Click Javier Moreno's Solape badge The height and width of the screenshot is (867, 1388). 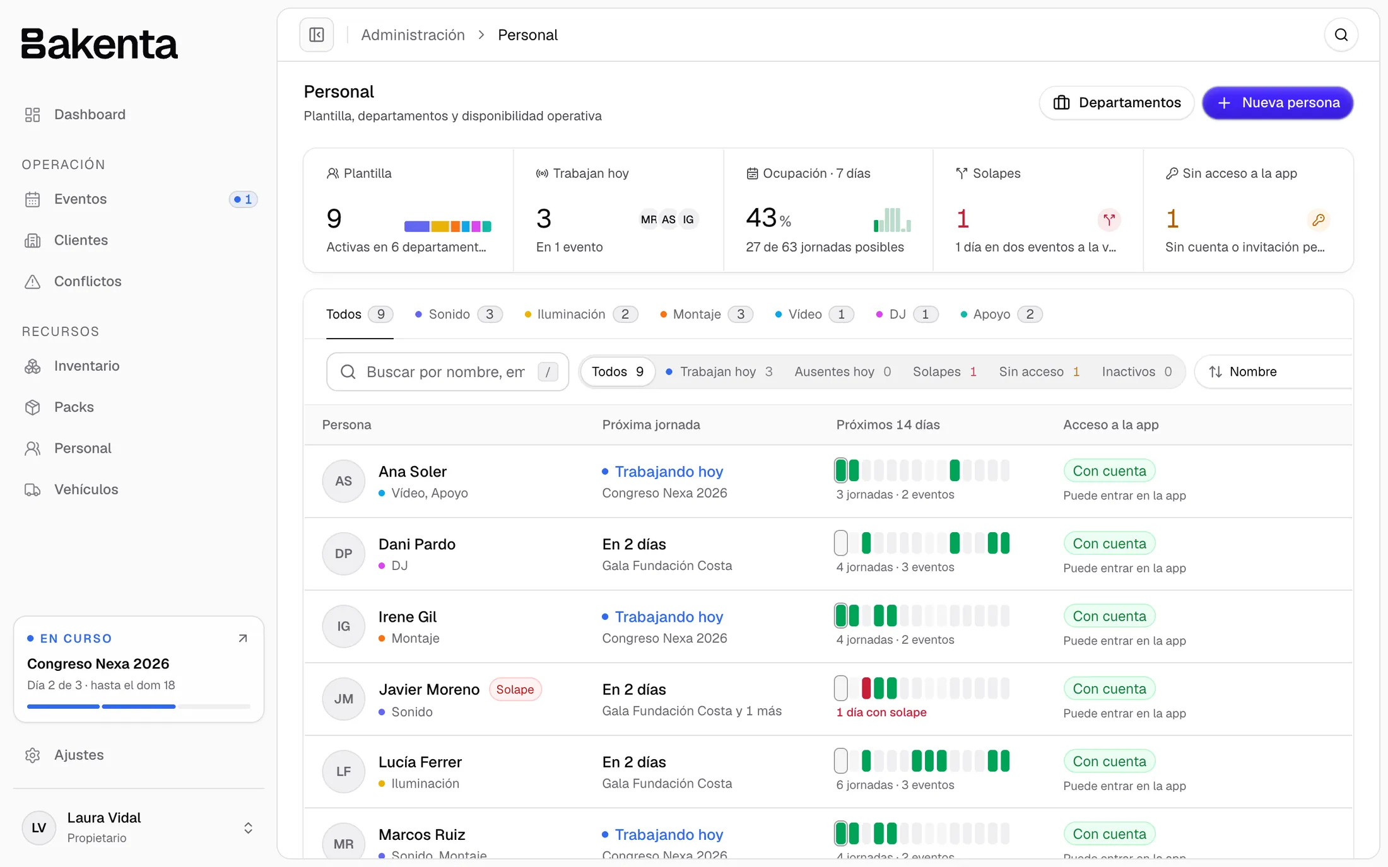[x=515, y=689]
